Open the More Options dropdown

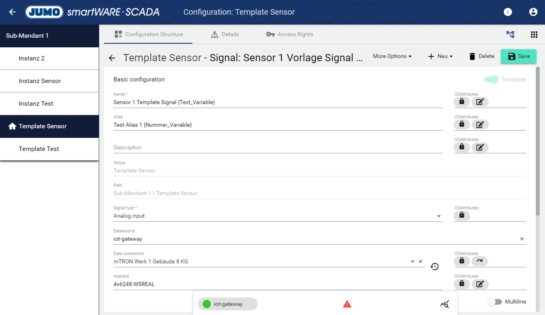392,56
